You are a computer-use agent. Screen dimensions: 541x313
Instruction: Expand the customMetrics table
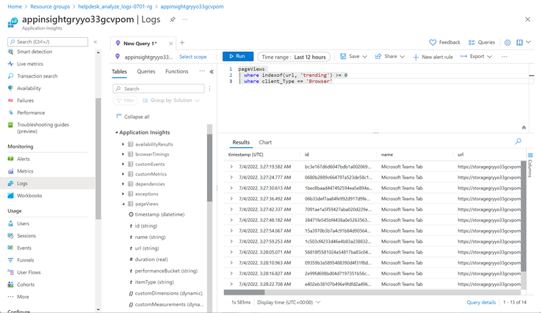coord(123,174)
